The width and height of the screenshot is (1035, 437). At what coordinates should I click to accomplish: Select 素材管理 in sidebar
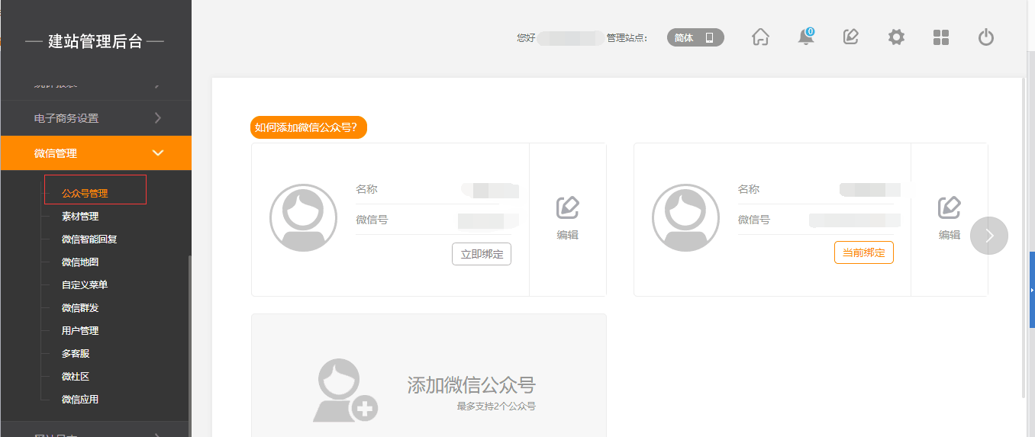tap(80, 217)
